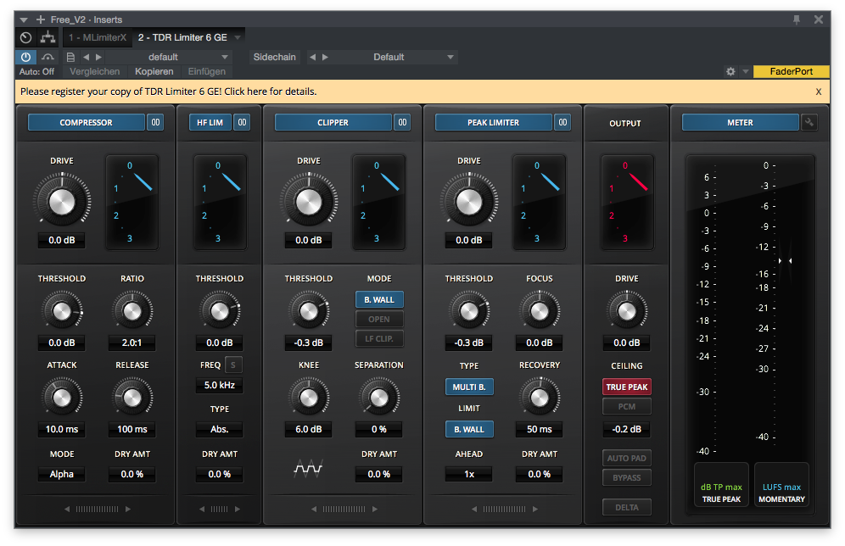The image size is (845, 546).
Task: Select PCM ceiling mode
Action: pos(627,407)
